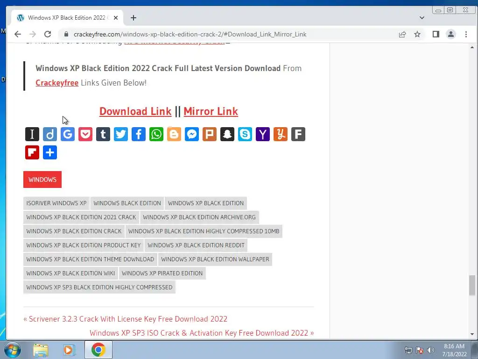478x359 pixels.
Task: Open WINDOWS XP BLACK EDITION WIKI tag
Action: [x=70, y=273]
